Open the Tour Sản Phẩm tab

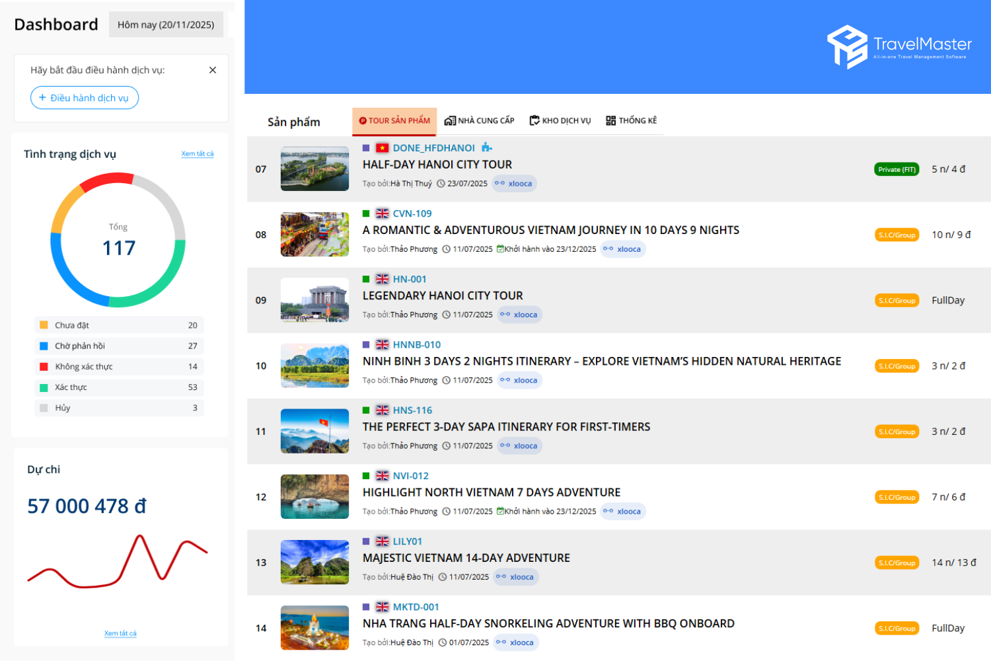click(x=394, y=121)
